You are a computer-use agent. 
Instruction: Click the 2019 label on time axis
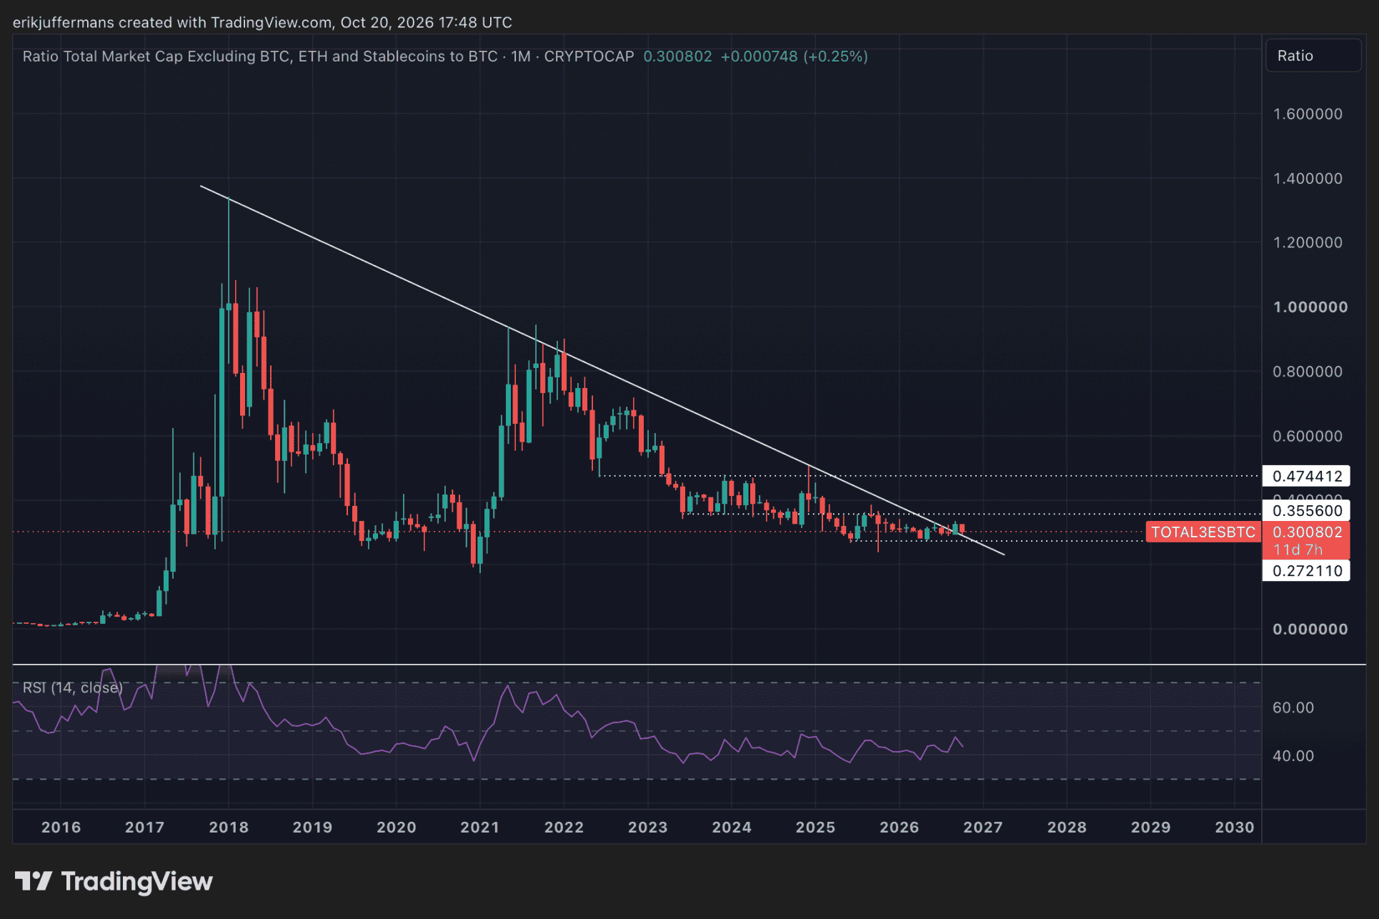(312, 828)
